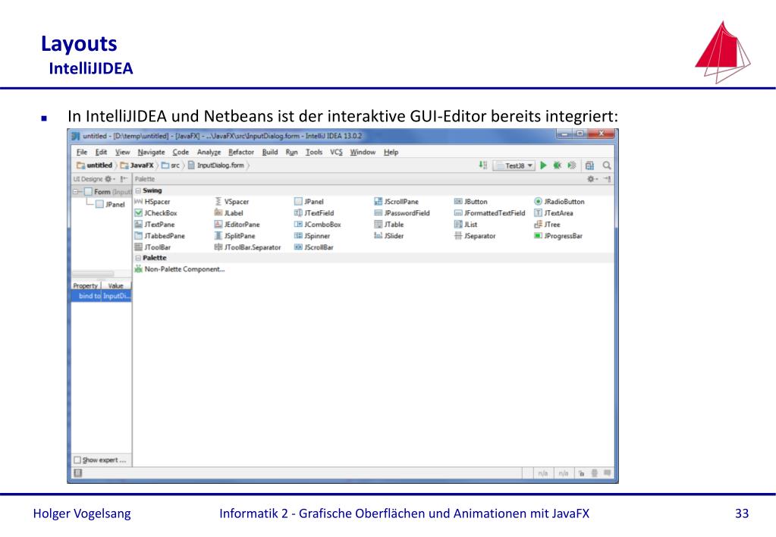Image resolution: width=776 pixels, height=537 pixels.
Task: Click the component tree horizontal scrollbar
Action: click(x=93, y=274)
